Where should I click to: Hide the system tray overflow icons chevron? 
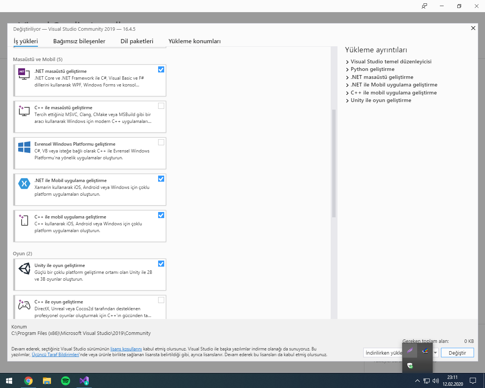[418, 381]
